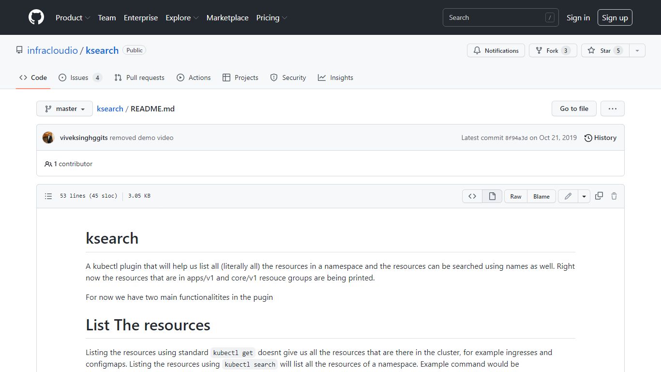Open the master branch selector
Viewport: 661px width, 372px height.
pyautogui.click(x=64, y=108)
